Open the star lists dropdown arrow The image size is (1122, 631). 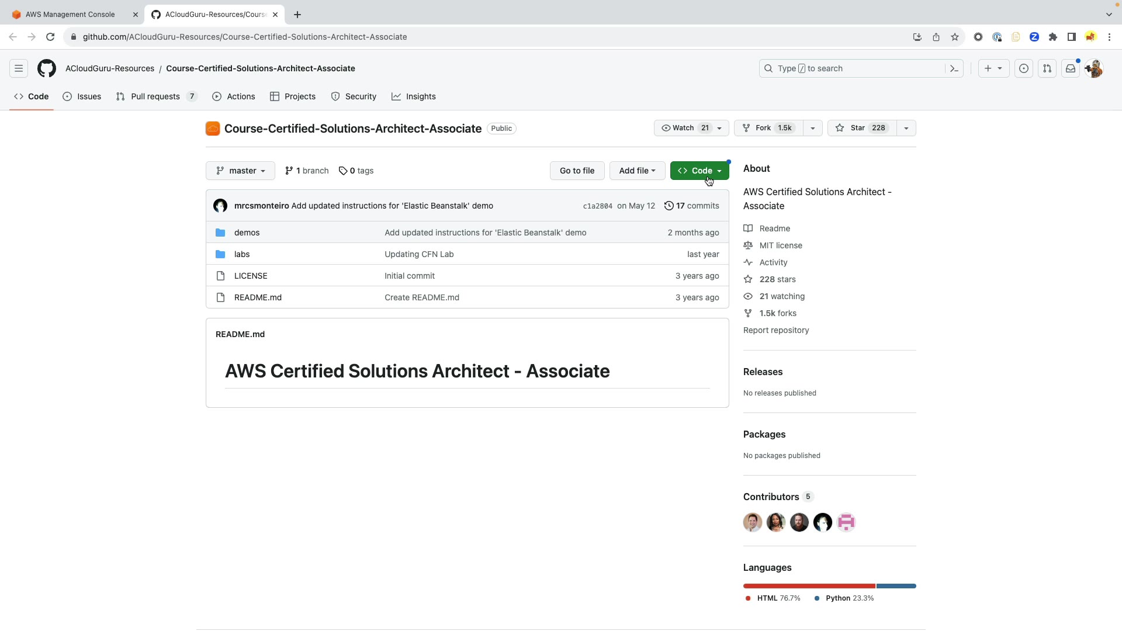tap(906, 128)
